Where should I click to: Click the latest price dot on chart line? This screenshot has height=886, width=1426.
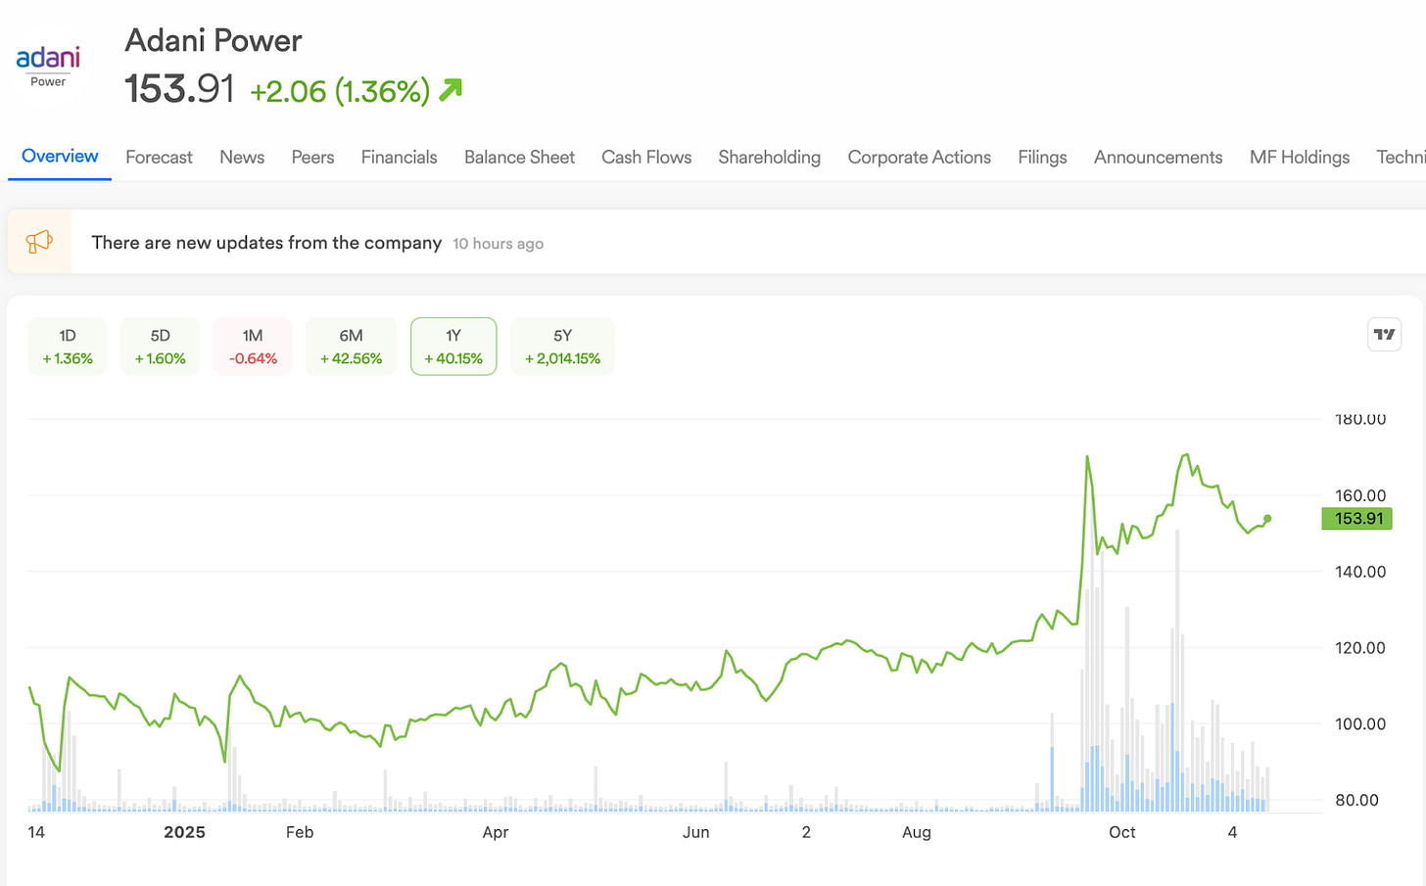(1267, 519)
